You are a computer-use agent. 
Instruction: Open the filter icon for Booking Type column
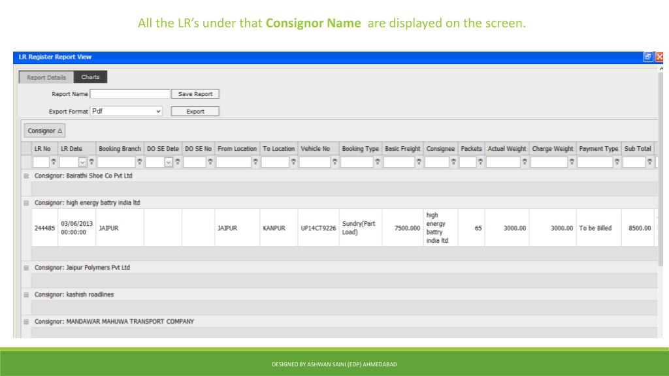point(378,162)
